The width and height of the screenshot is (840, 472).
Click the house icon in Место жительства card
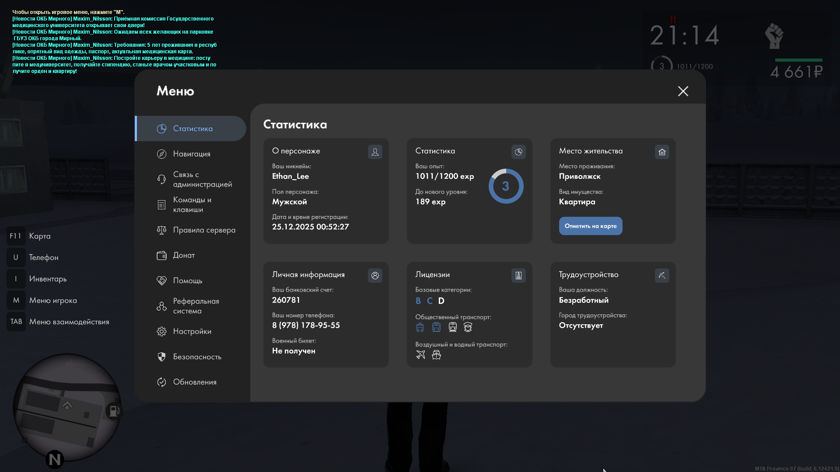662,152
